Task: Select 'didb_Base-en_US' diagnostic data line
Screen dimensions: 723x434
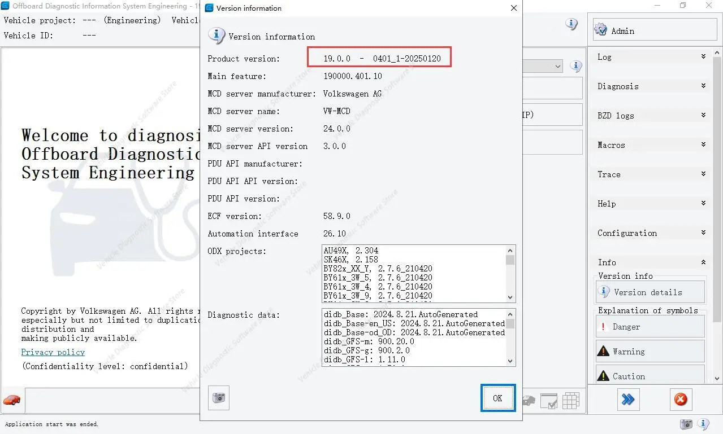Action: (414, 323)
